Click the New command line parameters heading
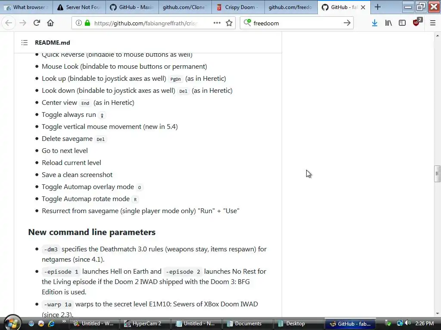The width and height of the screenshot is (441, 330). click(x=92, y=232)
